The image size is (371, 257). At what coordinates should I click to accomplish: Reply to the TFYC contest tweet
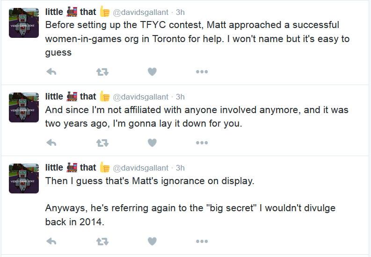click(51, 71)
